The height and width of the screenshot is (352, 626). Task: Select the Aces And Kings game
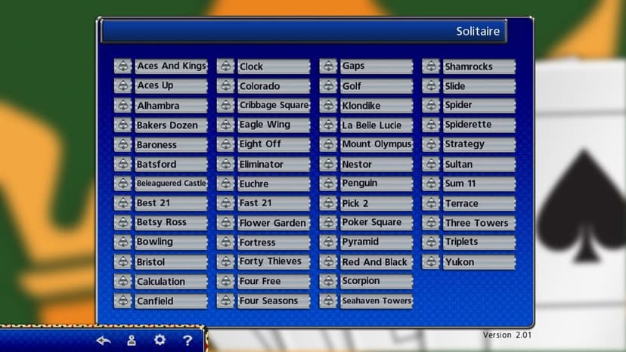[172, 66]
